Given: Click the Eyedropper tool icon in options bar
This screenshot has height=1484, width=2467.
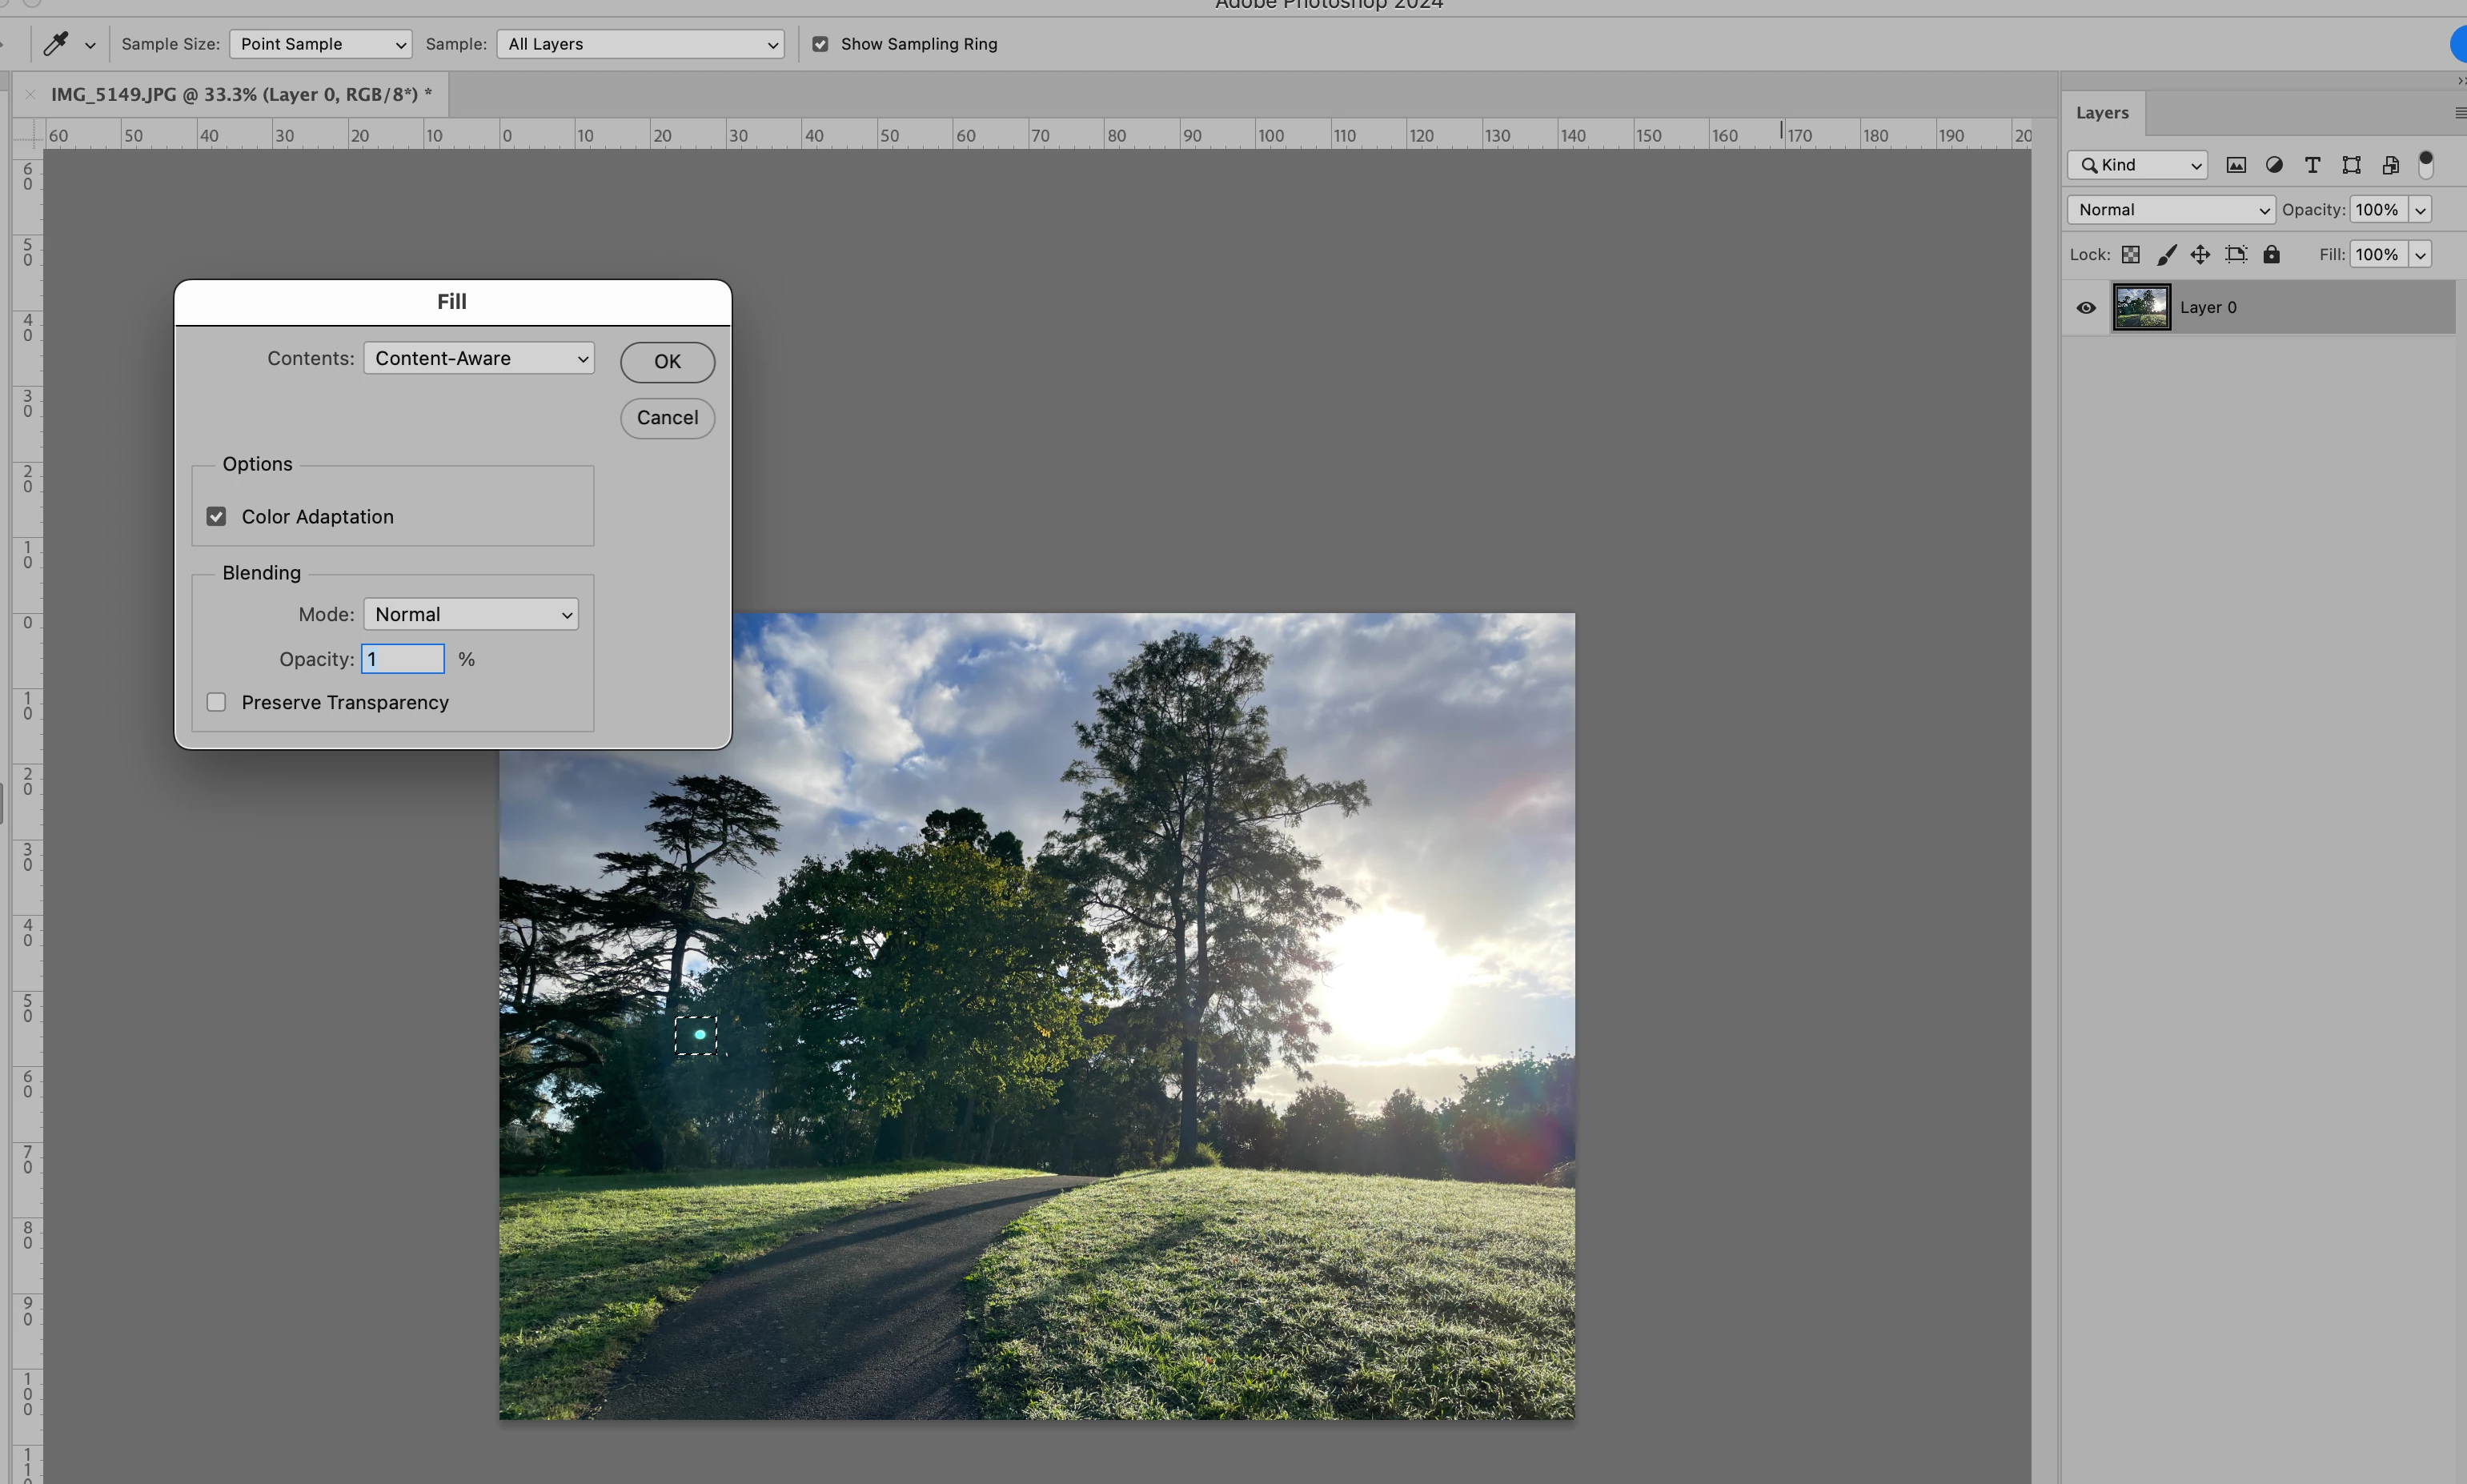Looking at the screenshot, I should pos(57,44).
